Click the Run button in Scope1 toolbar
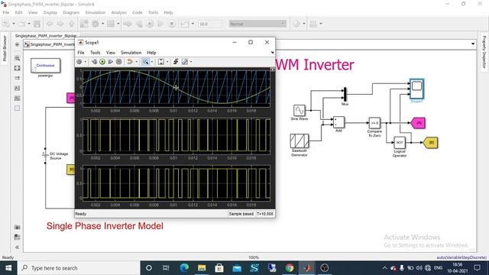This screenshot has height=275, width=489. (x=102, y=62)
